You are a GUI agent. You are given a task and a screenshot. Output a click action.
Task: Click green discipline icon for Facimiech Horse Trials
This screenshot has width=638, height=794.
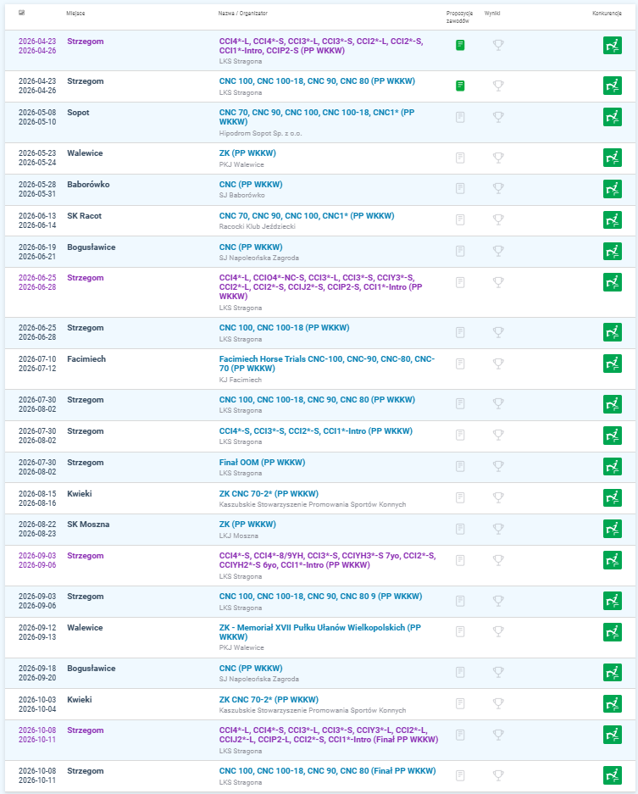[x=612, y=364]
